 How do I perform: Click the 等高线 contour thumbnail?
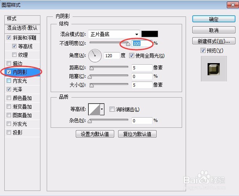pyautogui.click(x=94, y=109)
